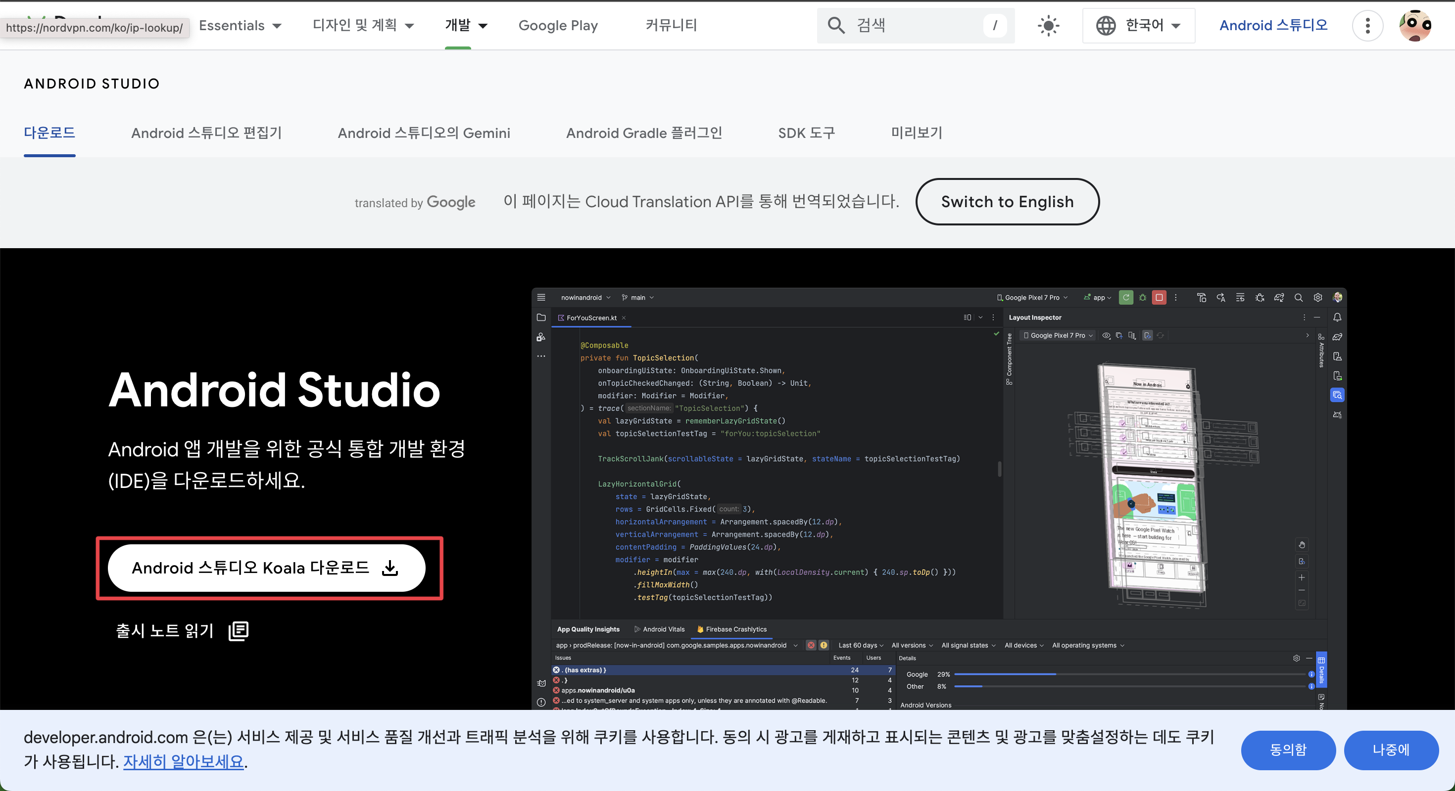Click the highlighted Layout Inspector sidebar icon
This screenshot has height=791, width=1455.
click(x=1337, y=395)
